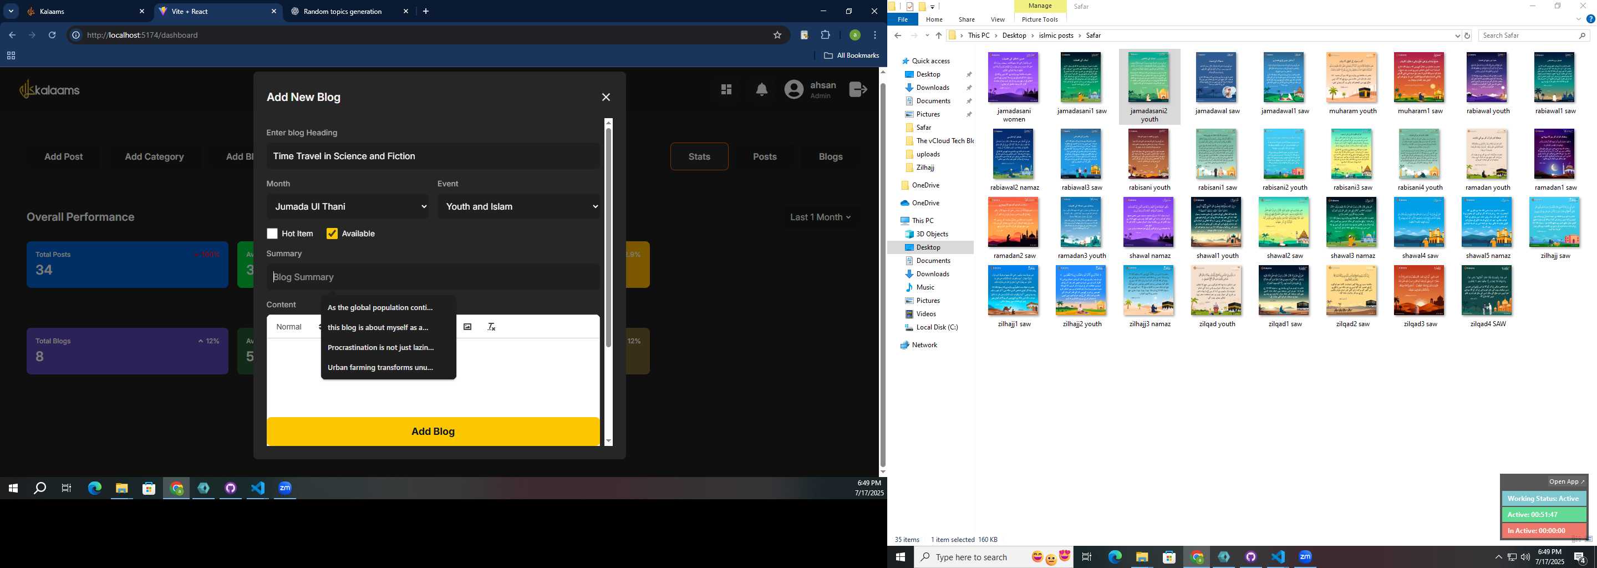Switch to the Random topics generation tab
The width and height of the screenshot is (1597, 568).
(348, 11)
